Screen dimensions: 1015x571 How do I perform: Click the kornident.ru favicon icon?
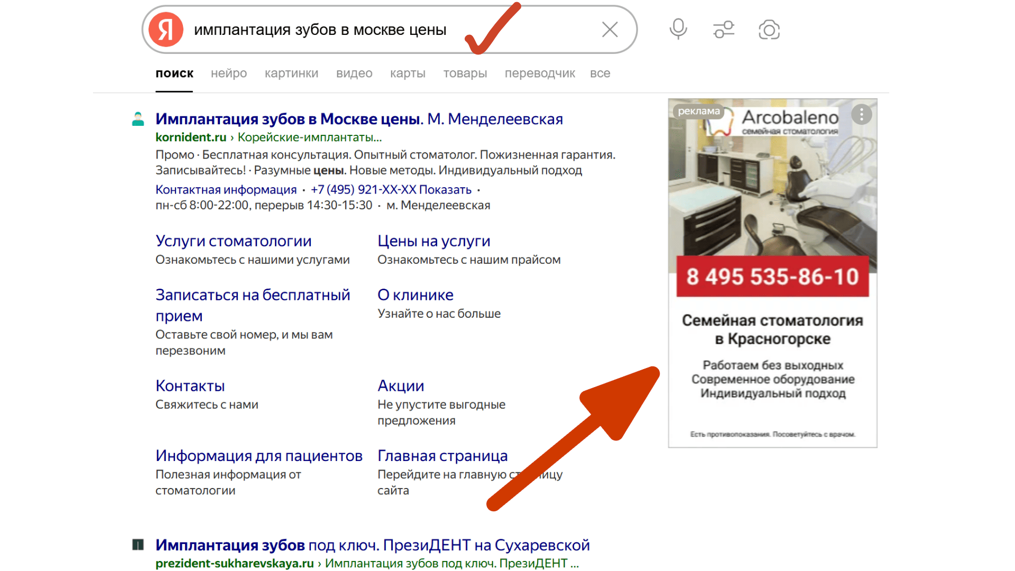[x=138, y=119]
